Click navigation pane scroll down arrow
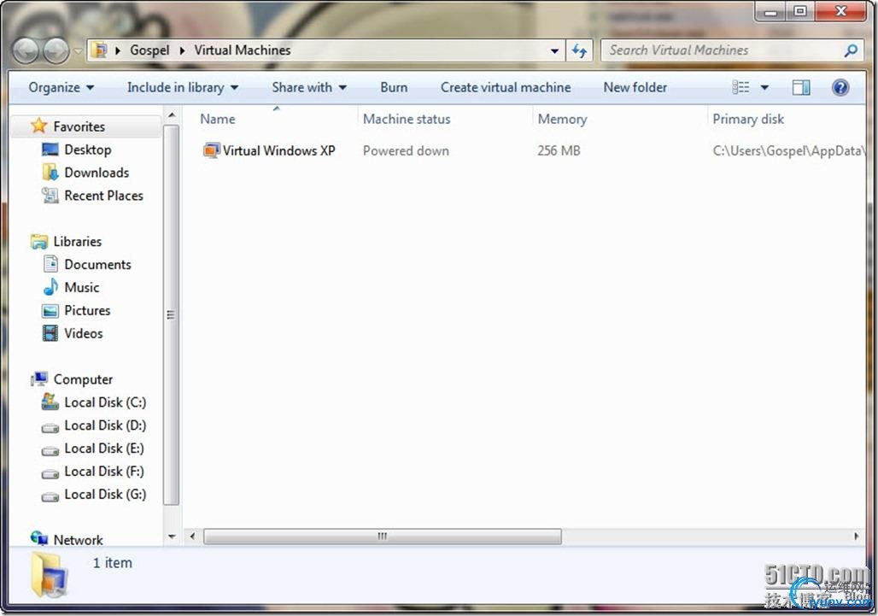The width and height of the screenshot is (878, 616). coord(172,536)
